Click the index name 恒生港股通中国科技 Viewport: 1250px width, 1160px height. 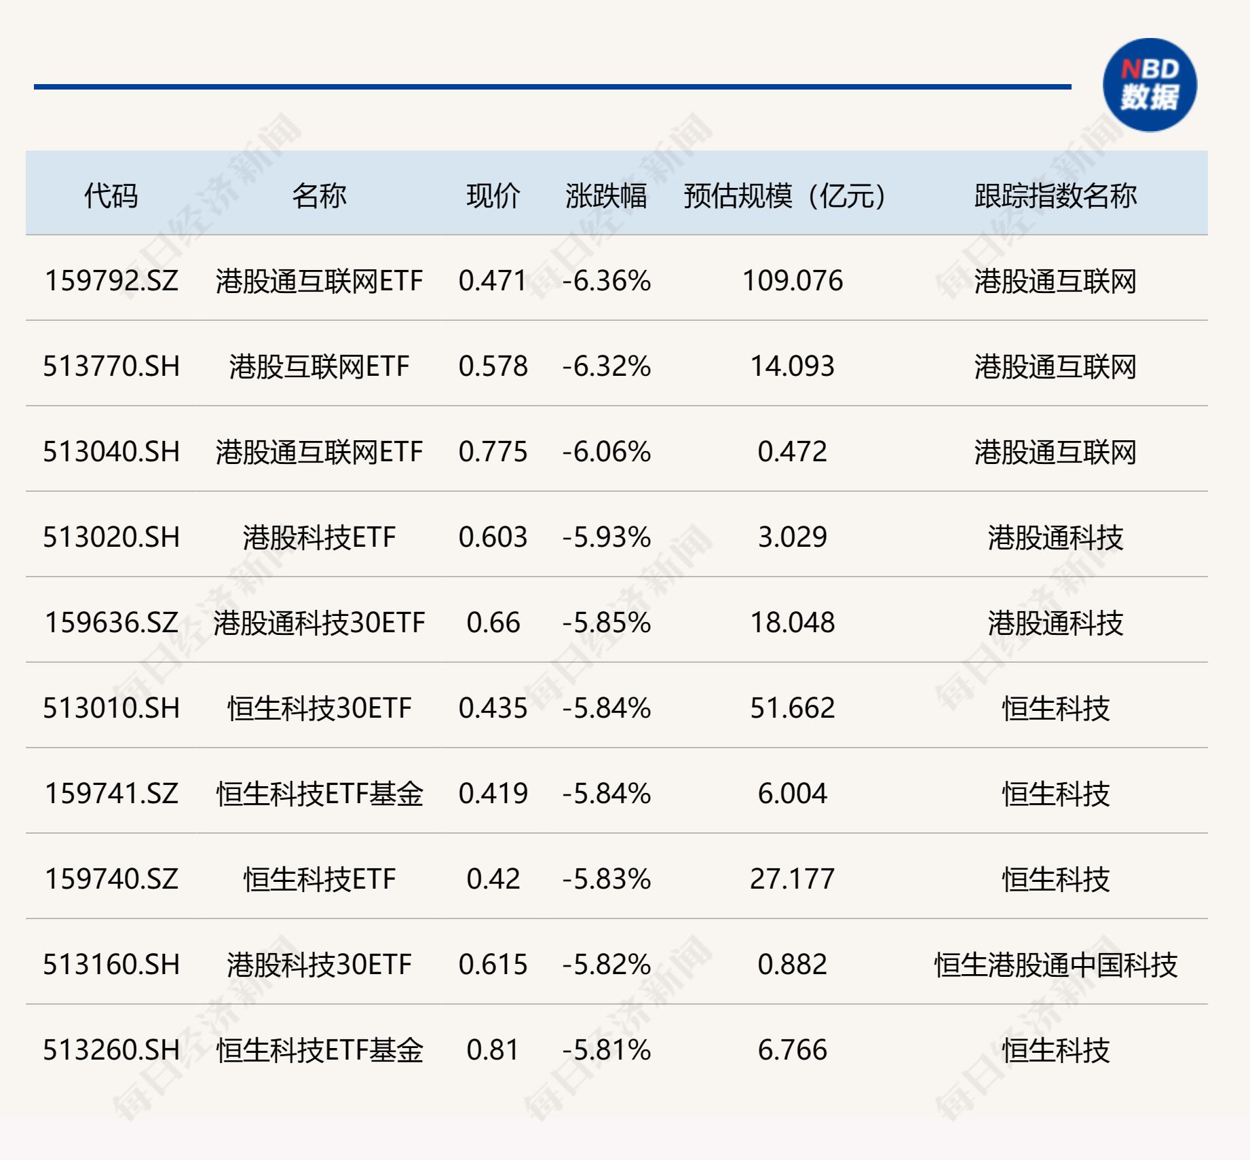pyautogui.click(x=1055, y=965)
